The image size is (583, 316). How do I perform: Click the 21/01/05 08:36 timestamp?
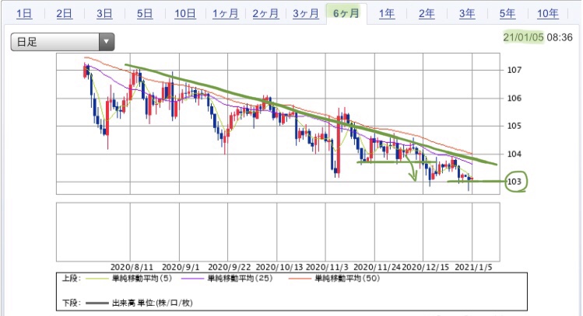pos(538,37)
